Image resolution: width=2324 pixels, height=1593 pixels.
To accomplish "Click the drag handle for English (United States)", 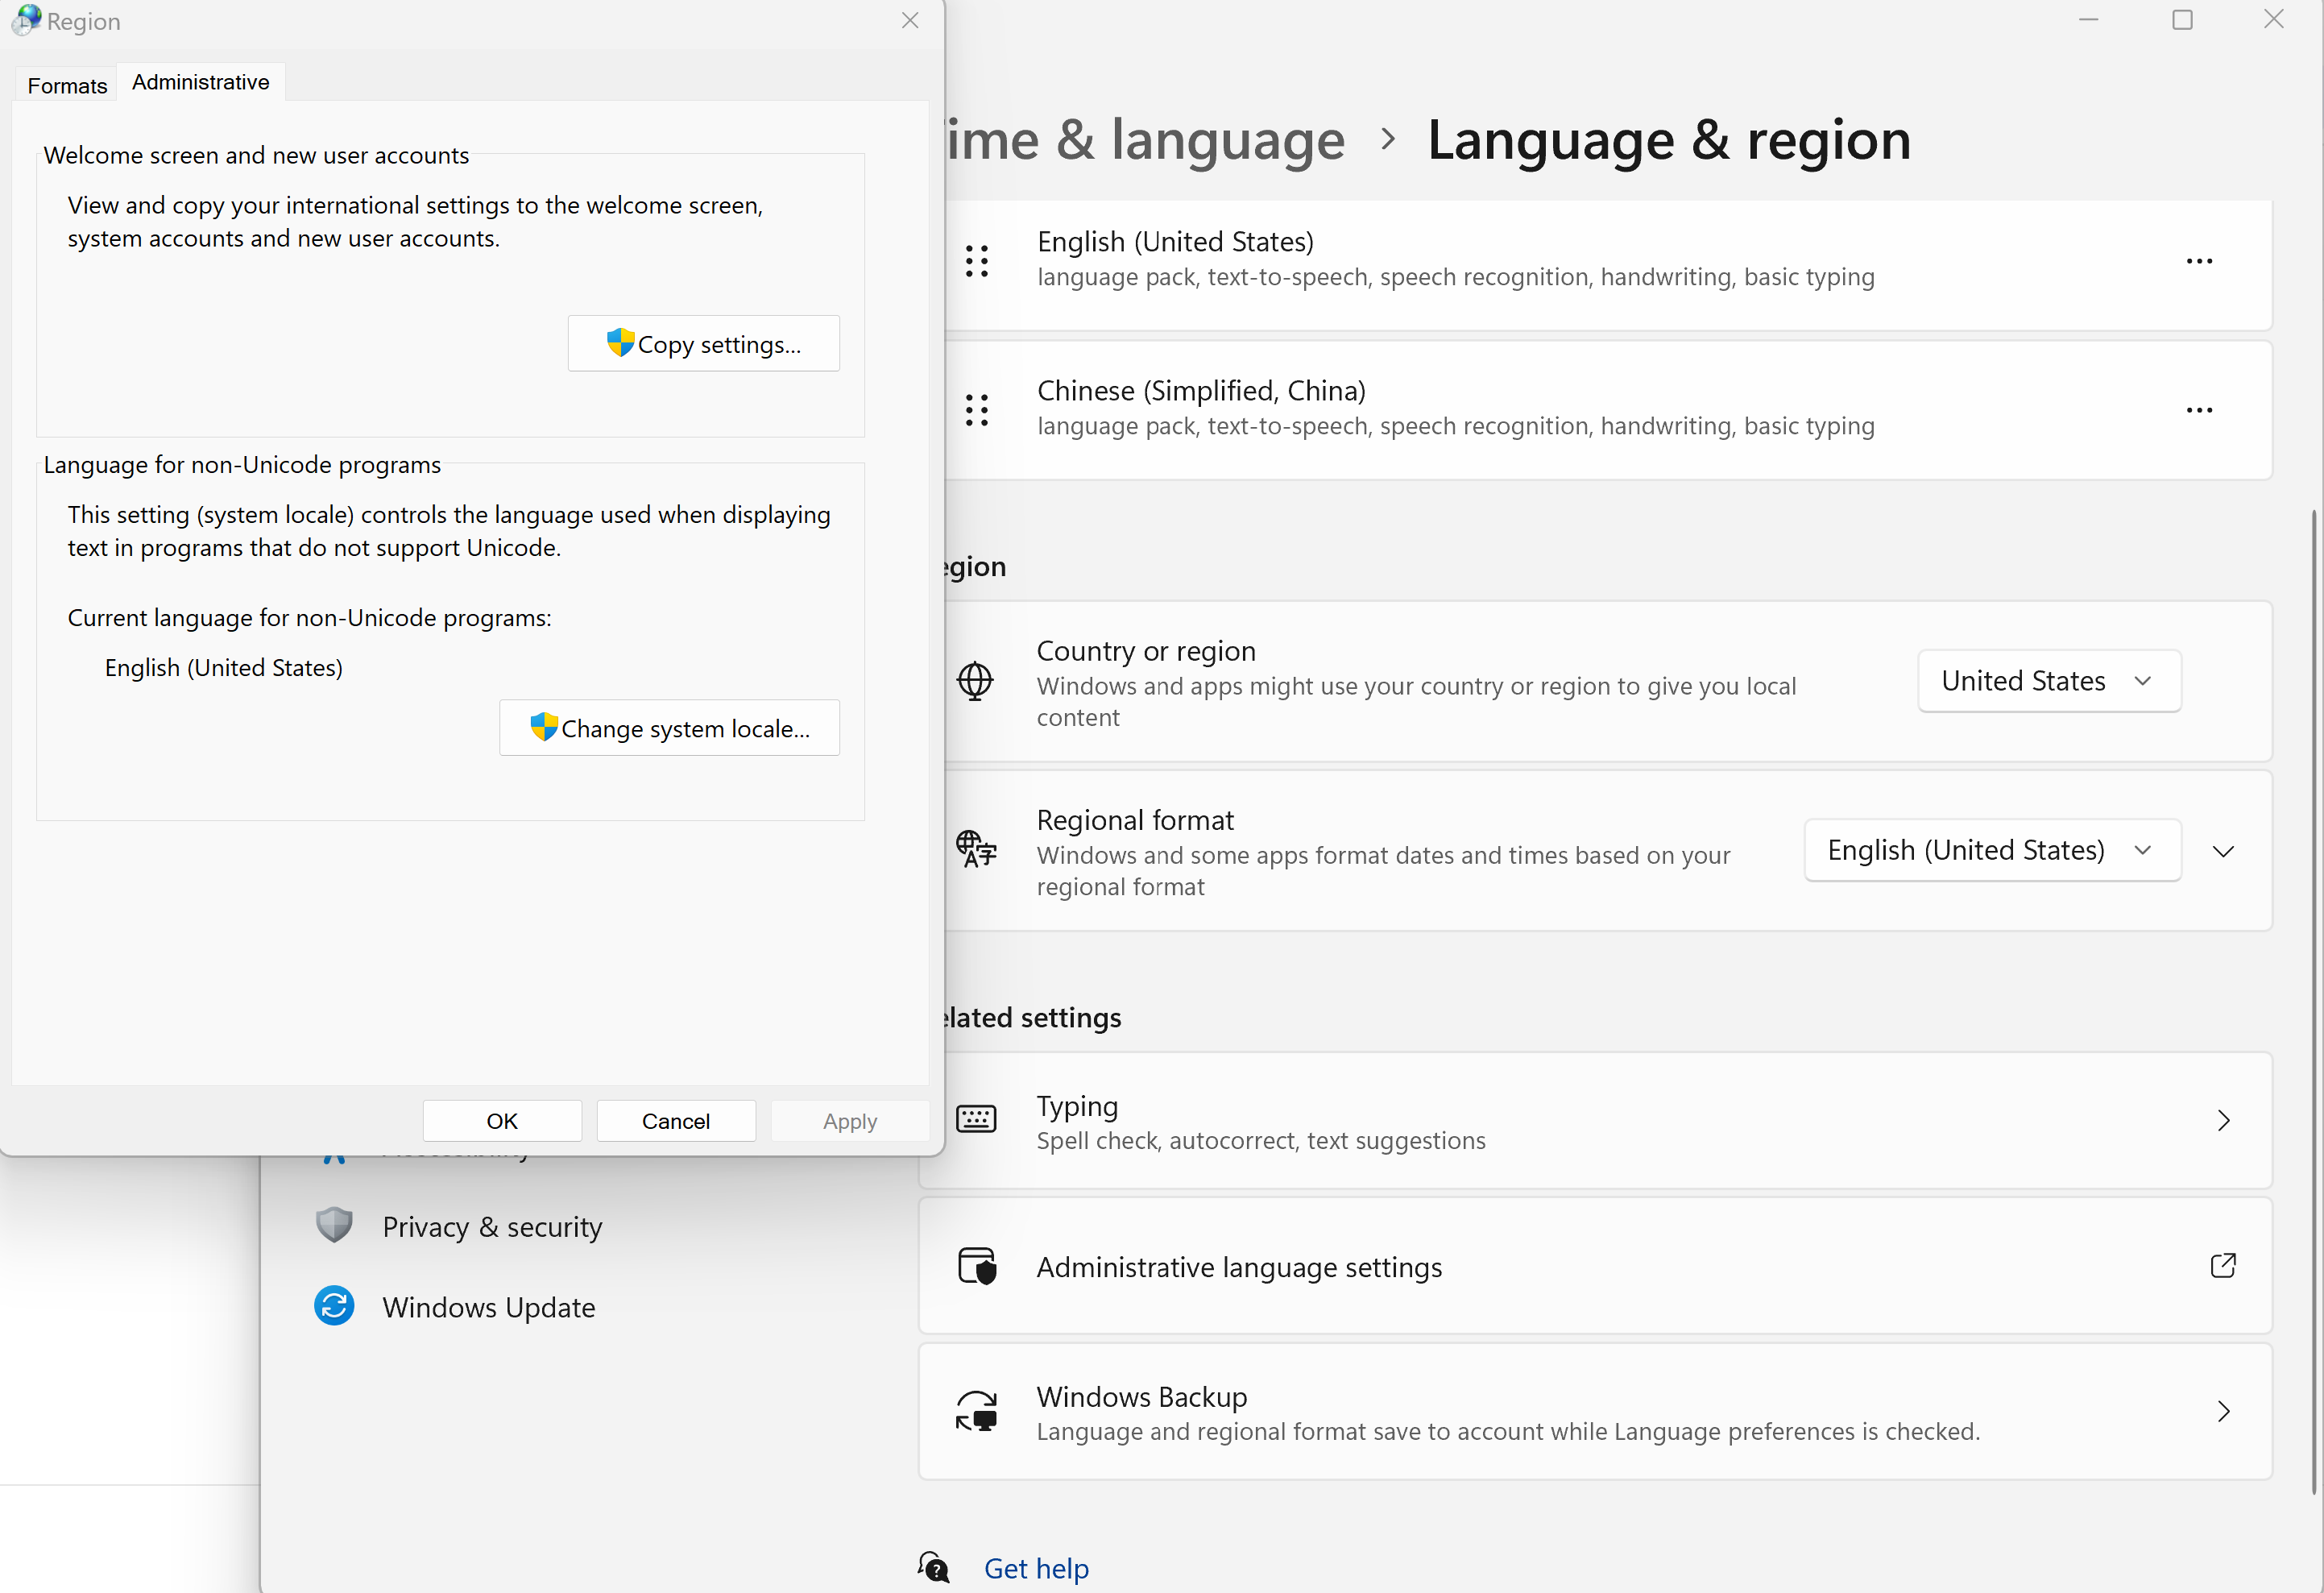I will [976, 260].
